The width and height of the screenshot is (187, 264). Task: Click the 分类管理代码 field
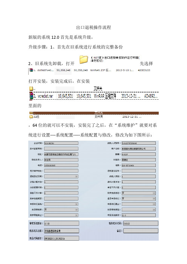(x=61, y=187)
